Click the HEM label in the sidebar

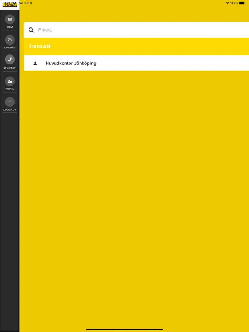pos(10,27)
